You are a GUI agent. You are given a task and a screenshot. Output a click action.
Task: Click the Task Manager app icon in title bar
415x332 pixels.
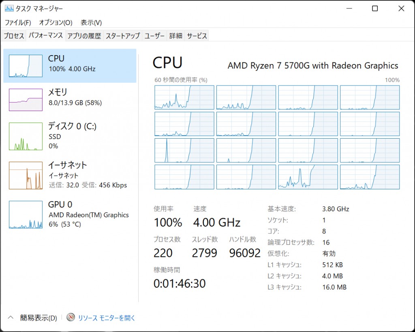pos(9,9)
